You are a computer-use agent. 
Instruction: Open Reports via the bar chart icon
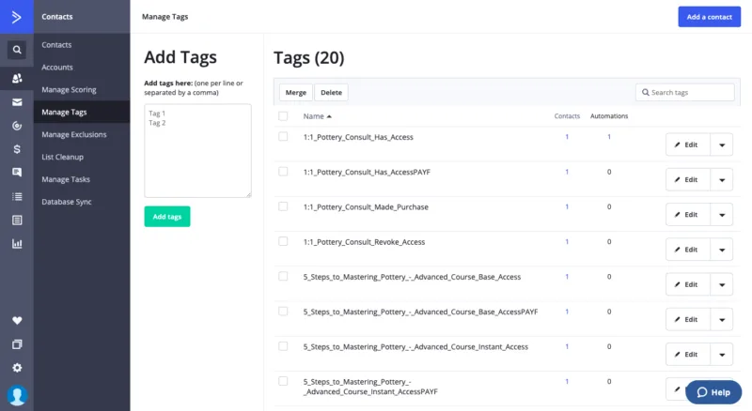click(x=17, y=243)
